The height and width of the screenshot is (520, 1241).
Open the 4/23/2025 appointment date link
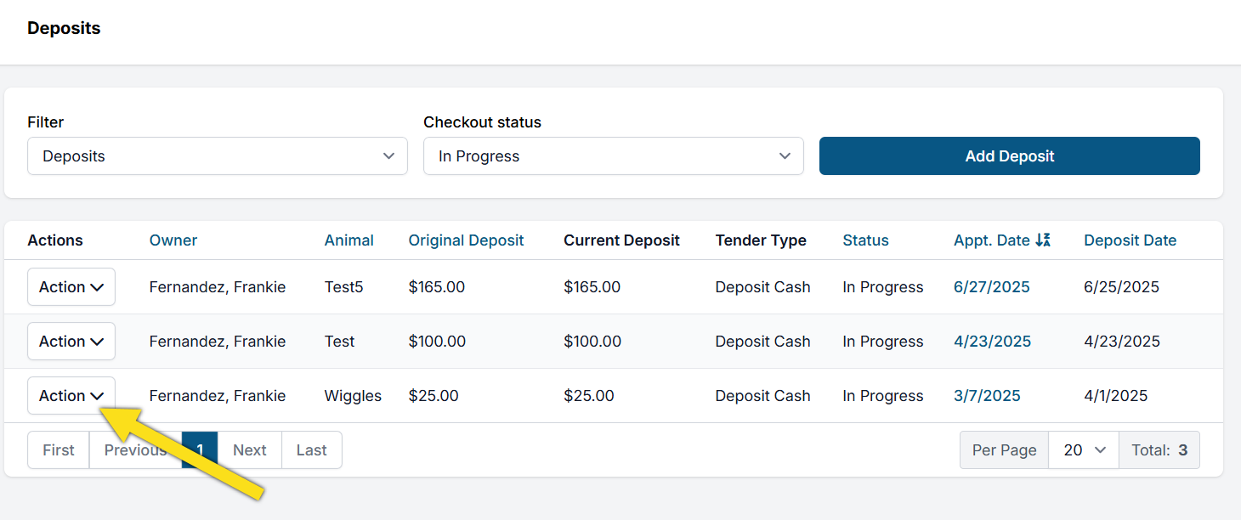coord(992,342)
